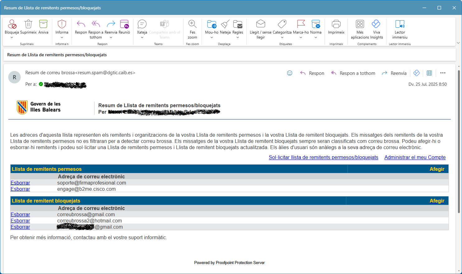Print the email with the Imprimeix icon

click(x=336, y=24)
